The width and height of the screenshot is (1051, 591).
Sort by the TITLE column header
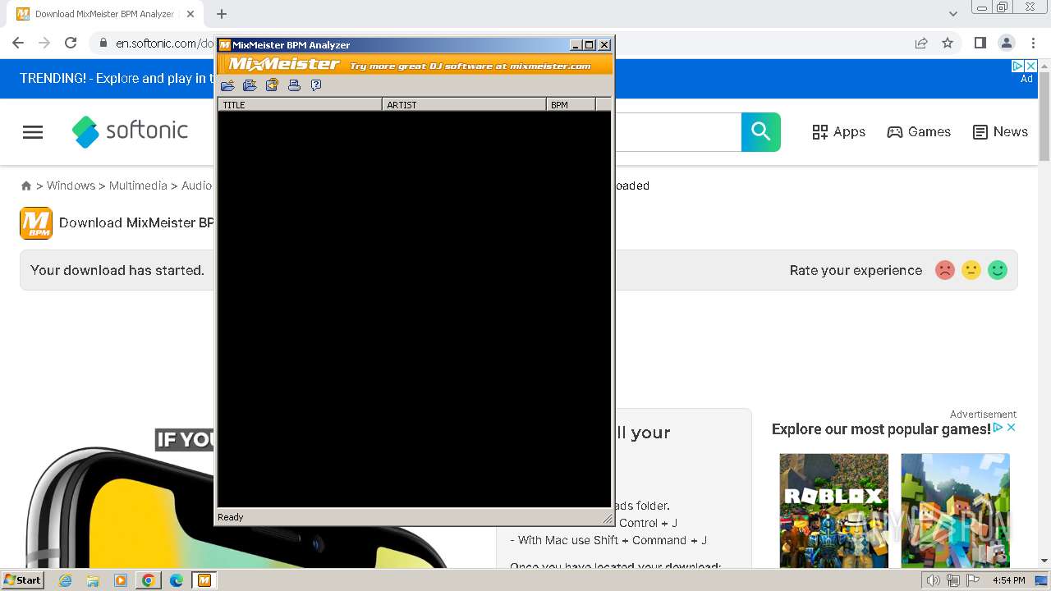pos(300,104)
